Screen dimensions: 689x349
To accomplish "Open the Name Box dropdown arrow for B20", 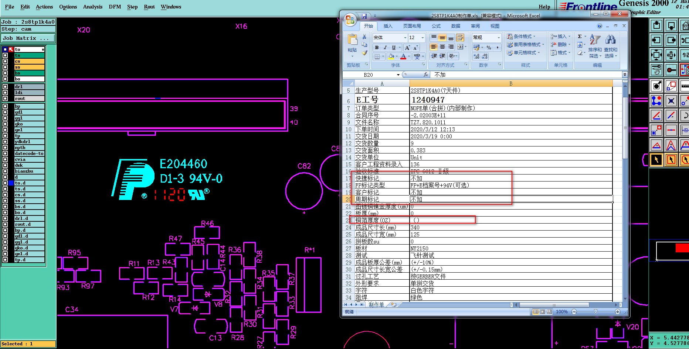I will 398,75.
